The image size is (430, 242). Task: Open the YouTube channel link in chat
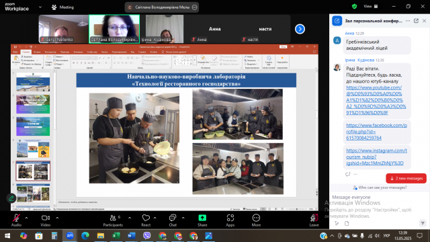coord(376,100)
